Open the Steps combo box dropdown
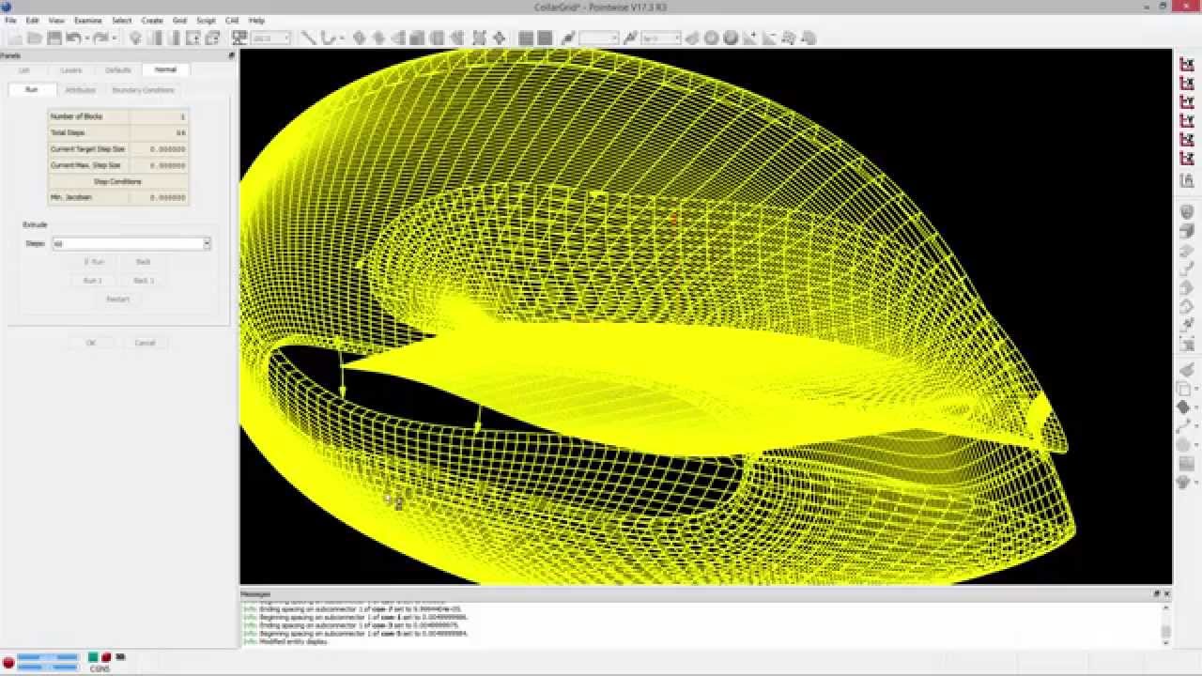 (x=207, y=243)
